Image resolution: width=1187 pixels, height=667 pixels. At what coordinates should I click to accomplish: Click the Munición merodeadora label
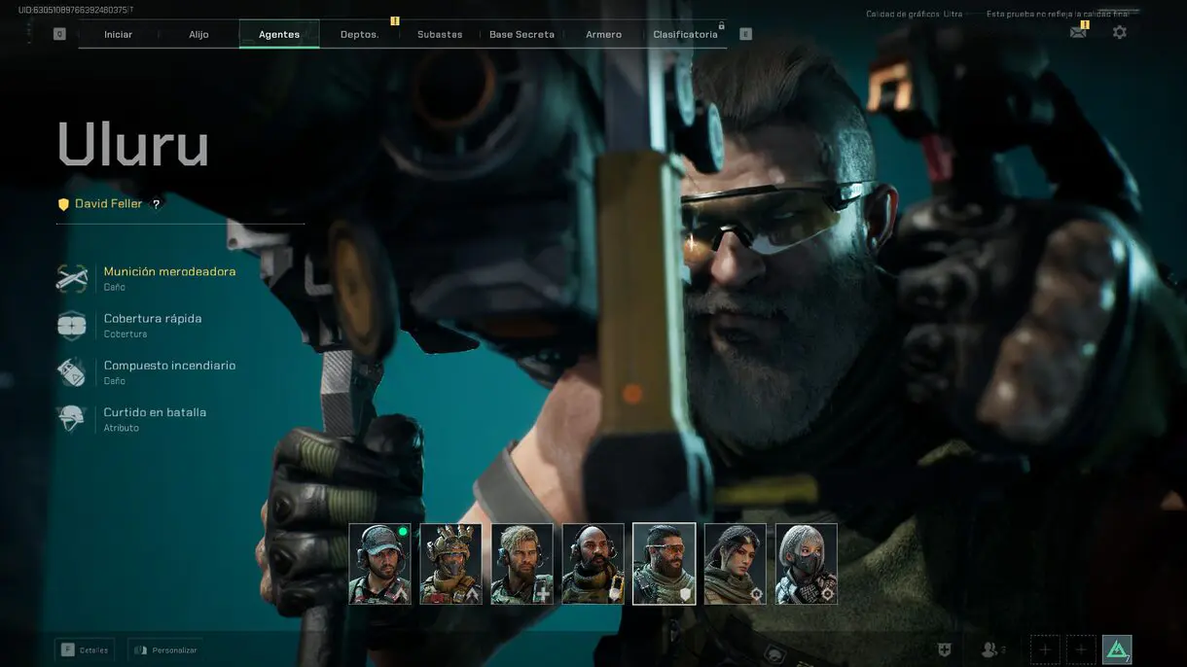169,272
